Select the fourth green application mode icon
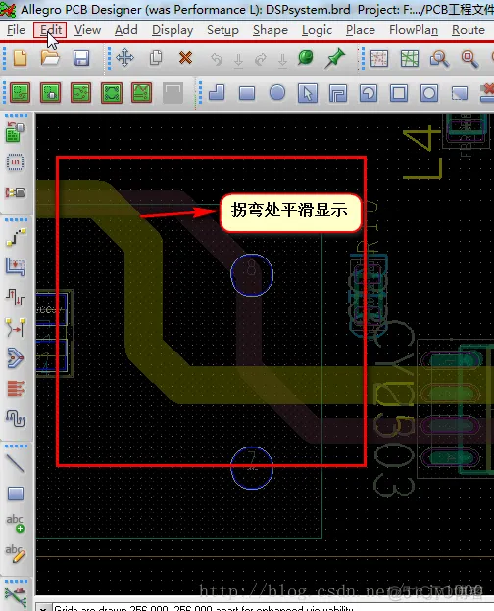This screenshot has height=611, width=494. (111, 93)
